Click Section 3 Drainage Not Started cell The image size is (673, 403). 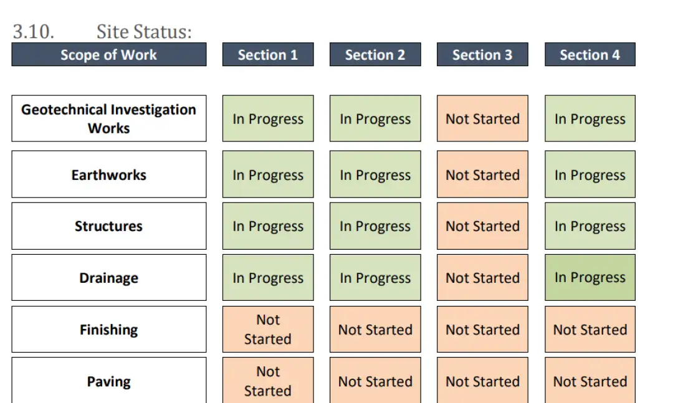click(x=482, y=278)
